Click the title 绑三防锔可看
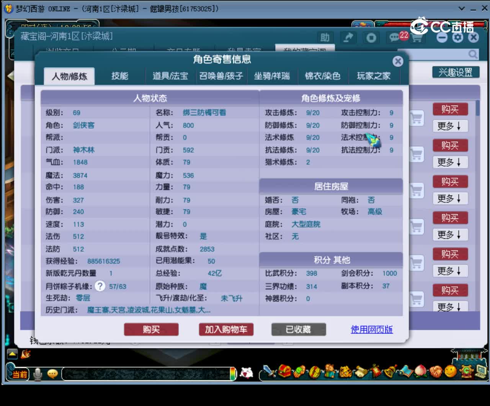The image size is (490, 406). coord(204,112)
